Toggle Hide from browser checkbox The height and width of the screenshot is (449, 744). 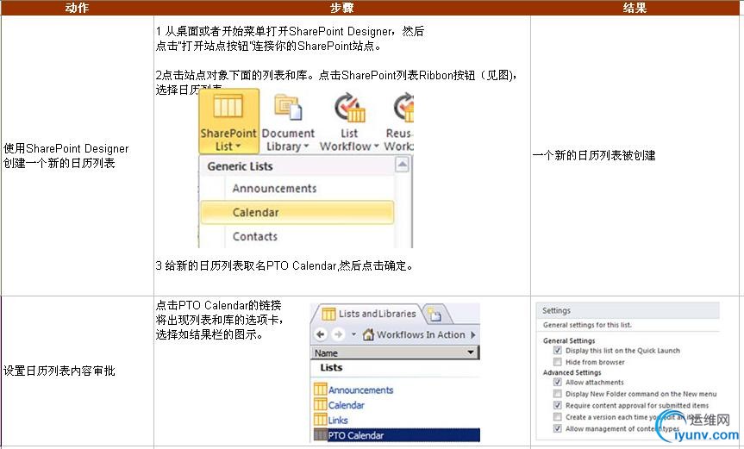558,362
